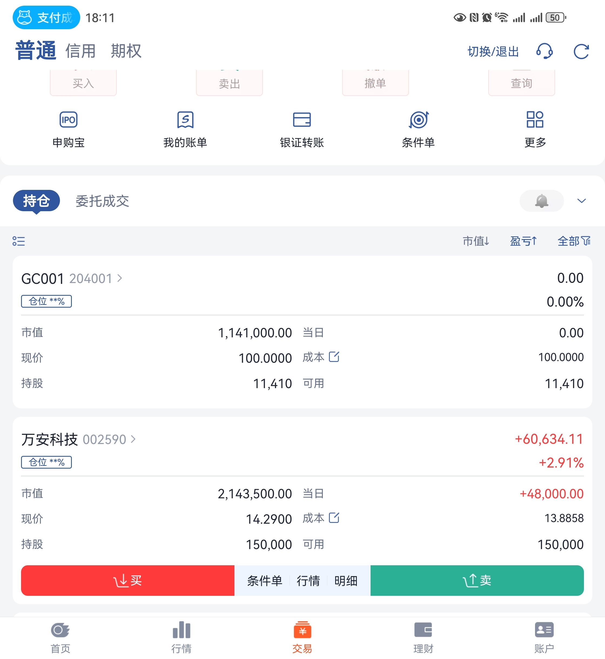
Task: Open GC001 204001 details chevron
Action: point(120,278)
